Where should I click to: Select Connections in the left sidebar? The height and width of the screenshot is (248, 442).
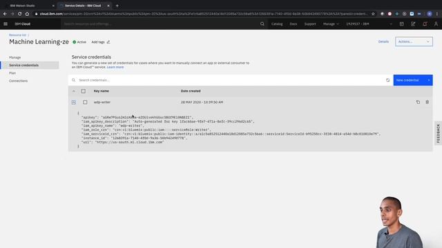tap(19, 81)
